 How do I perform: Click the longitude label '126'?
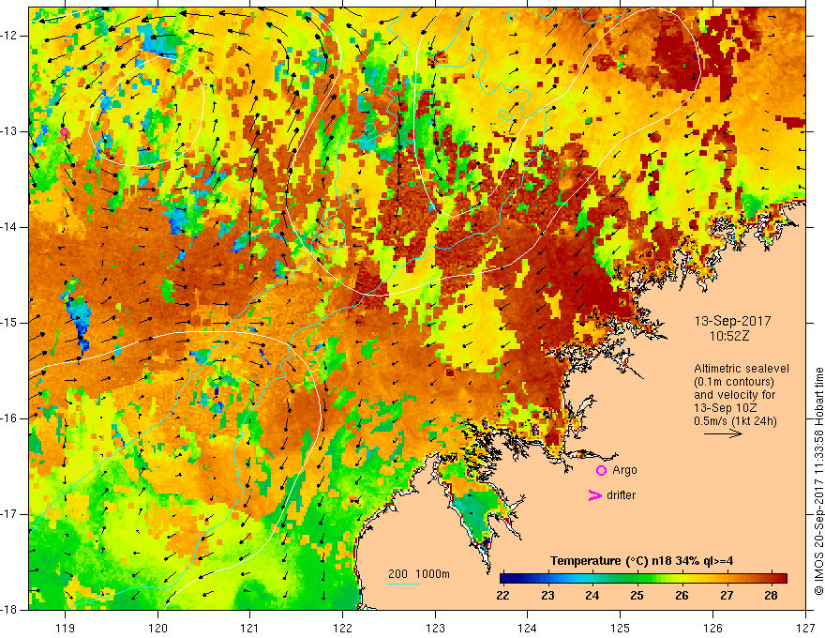(x=712, y=628)
